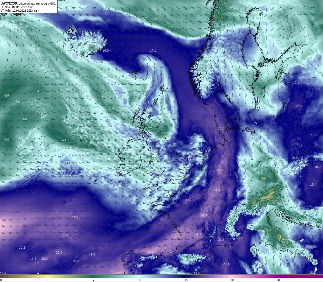Click the legend label 50 on the color scale
The height and width of the screenshot is (282, 323).
[x=278, y=280]
